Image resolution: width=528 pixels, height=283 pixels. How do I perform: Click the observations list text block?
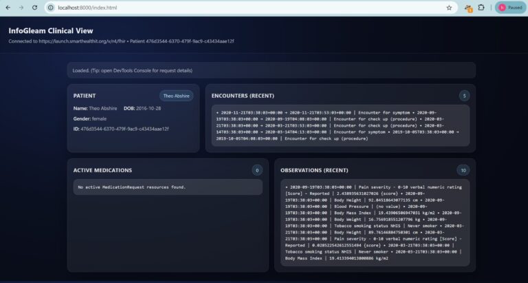(x=375, y=222)
